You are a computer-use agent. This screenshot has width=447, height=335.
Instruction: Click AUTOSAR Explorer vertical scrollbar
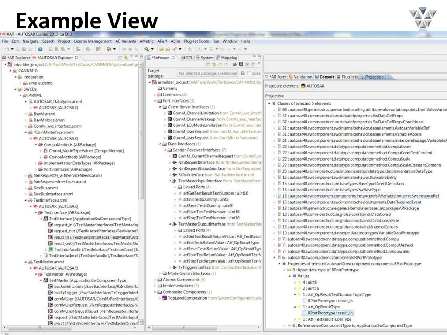[141, 133]
